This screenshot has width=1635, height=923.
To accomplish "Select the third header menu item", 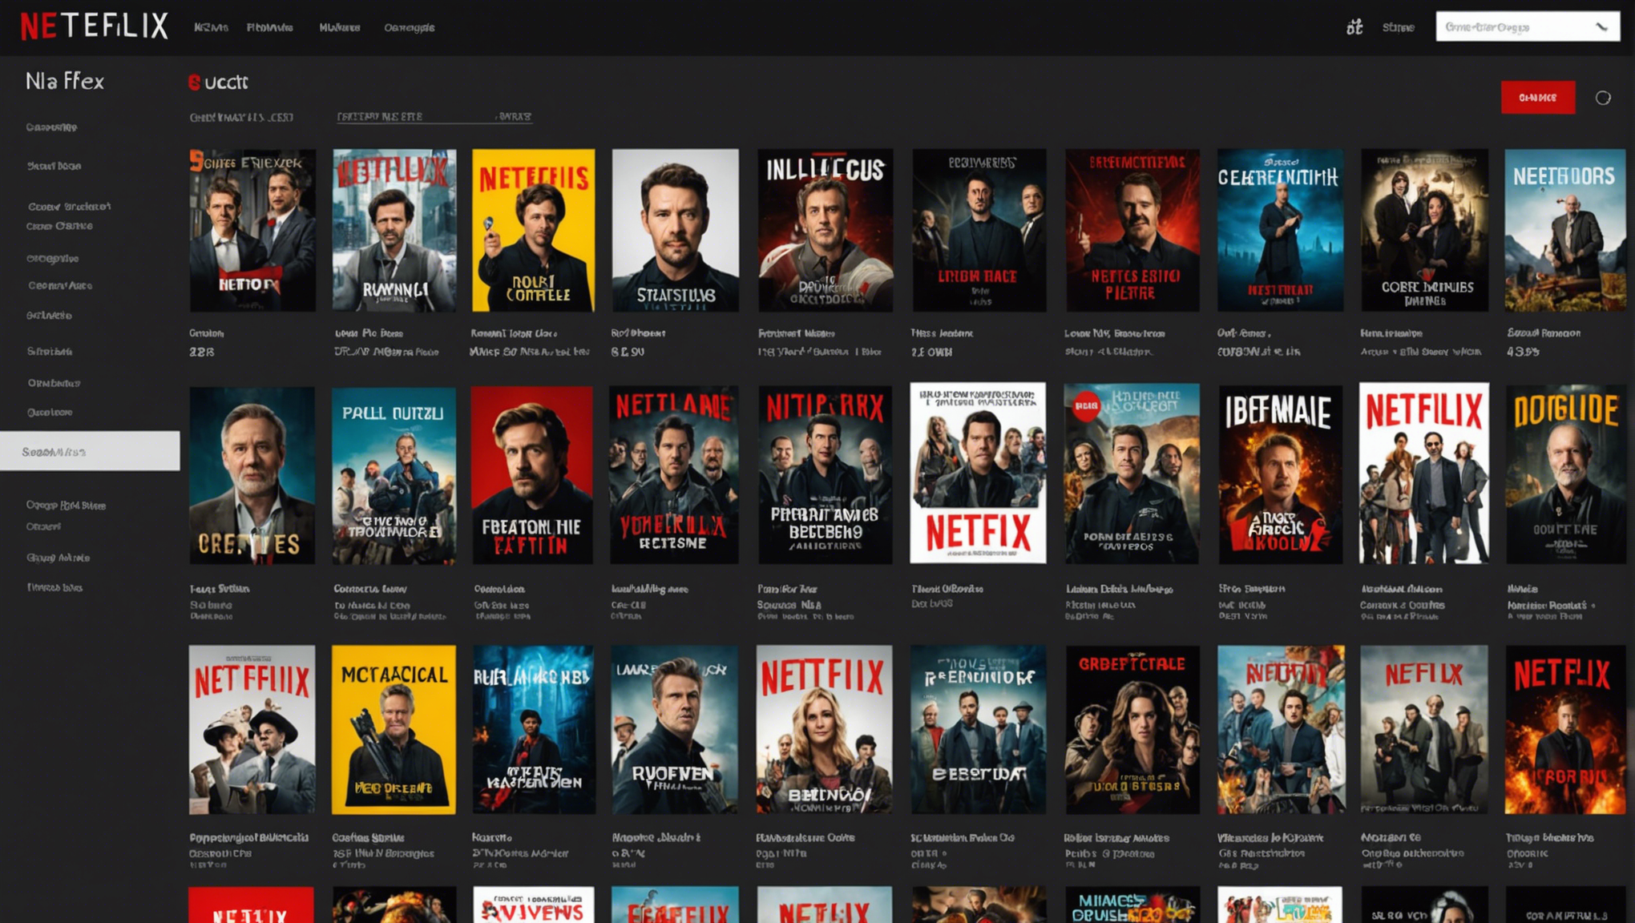I will click(339, 27).
